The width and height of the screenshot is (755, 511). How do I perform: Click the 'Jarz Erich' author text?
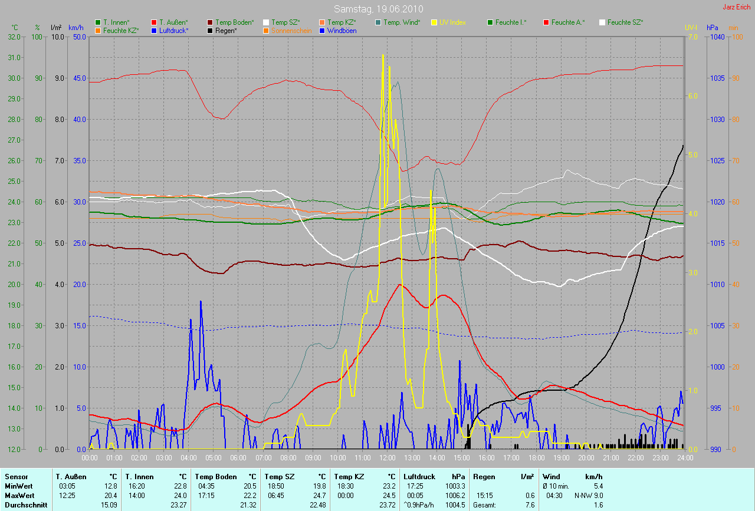tap(737, 7)
